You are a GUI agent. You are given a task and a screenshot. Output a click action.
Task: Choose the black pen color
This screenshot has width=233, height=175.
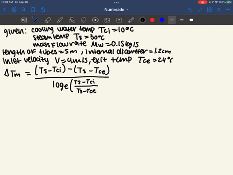pos(143,20)
